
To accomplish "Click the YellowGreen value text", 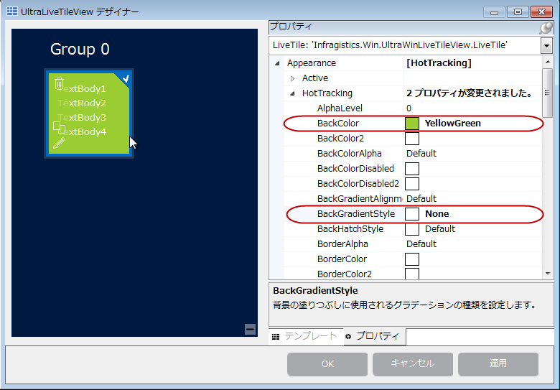I will coord(452,124).
